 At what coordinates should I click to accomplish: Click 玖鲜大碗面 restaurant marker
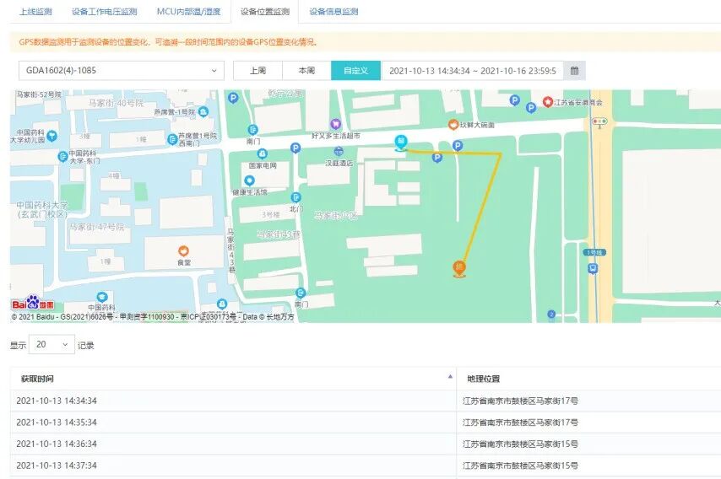pyautogui.click(x=453, y=125)
